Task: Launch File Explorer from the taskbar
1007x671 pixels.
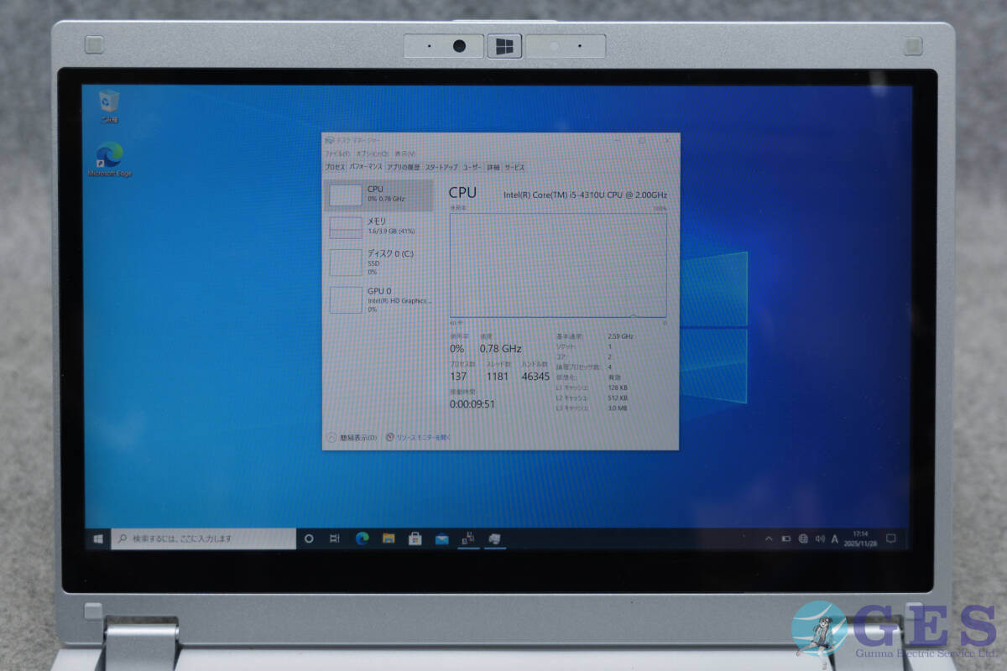Action: [x=389, y=538]
